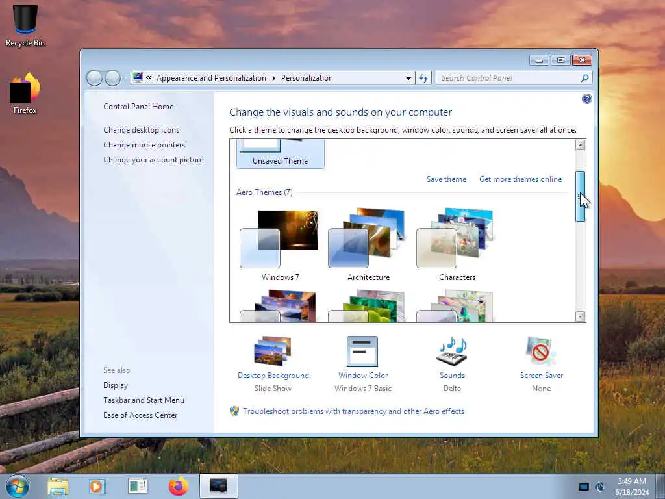The height and width of the screenshot is (499, 665).
Task: Open the Sounds piano icon
Action: pyautogui.click(x=452, y=352)
